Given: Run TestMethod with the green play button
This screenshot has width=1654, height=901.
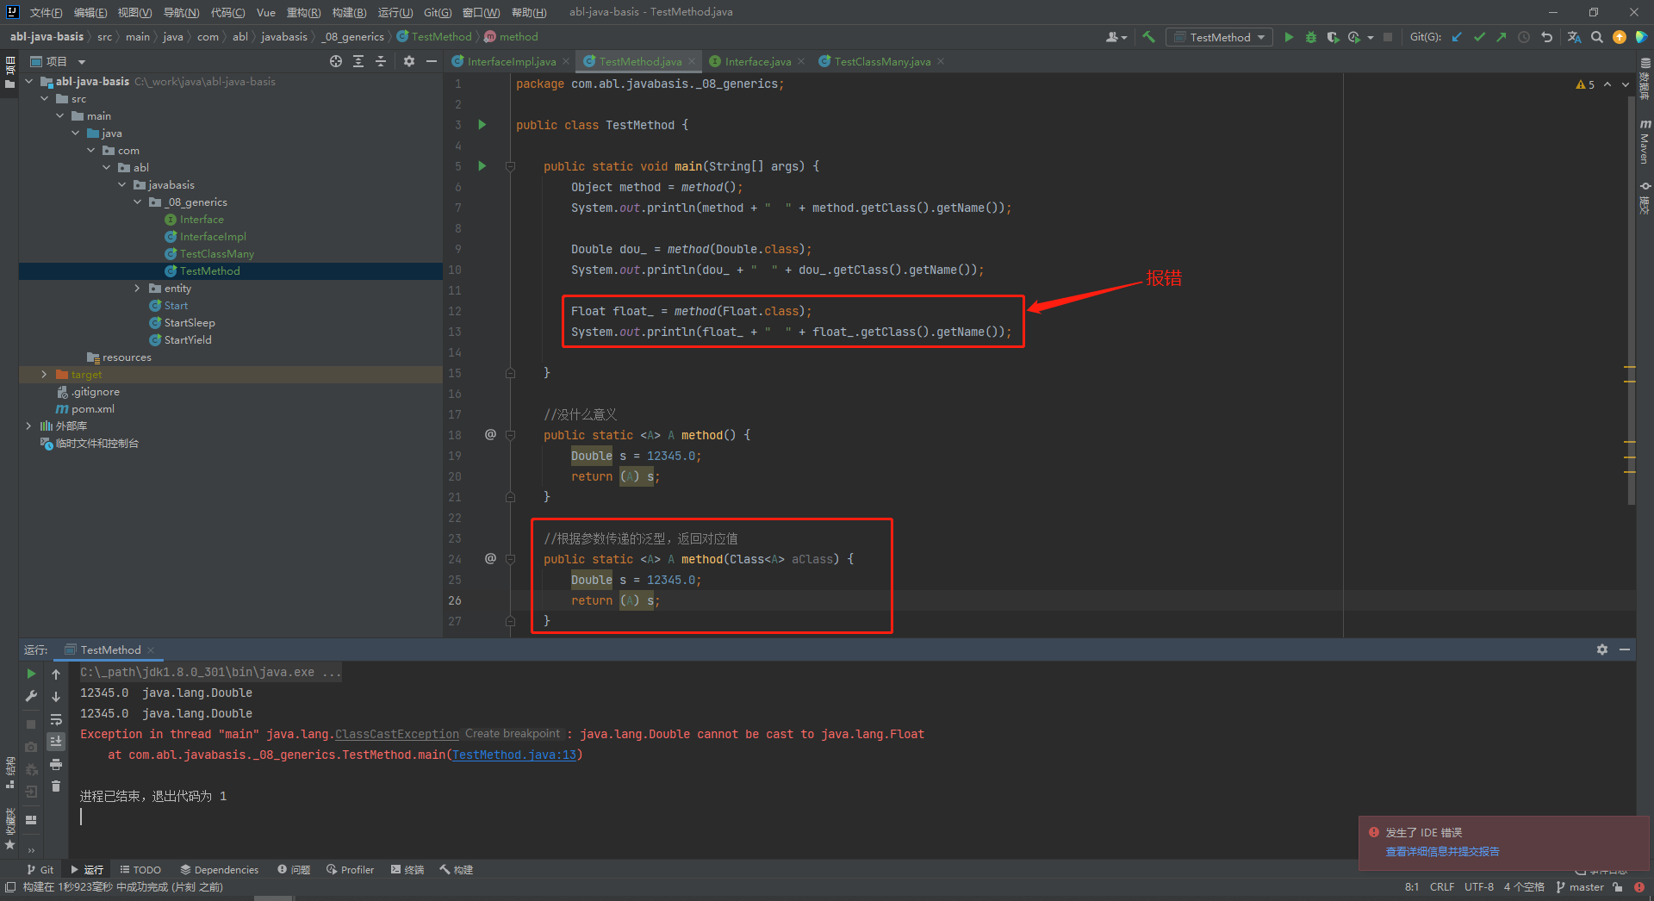Looking at the screenshot, I should 1289,37.
